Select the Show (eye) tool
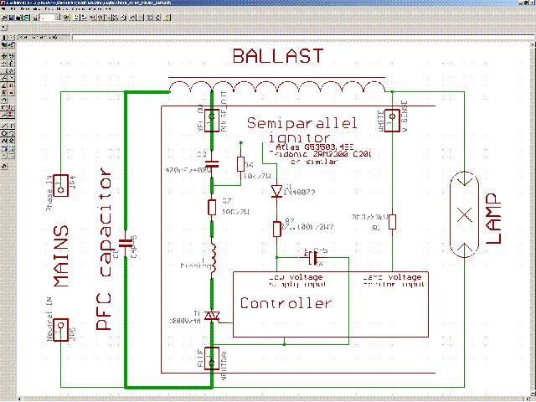 tap(11, 38)
